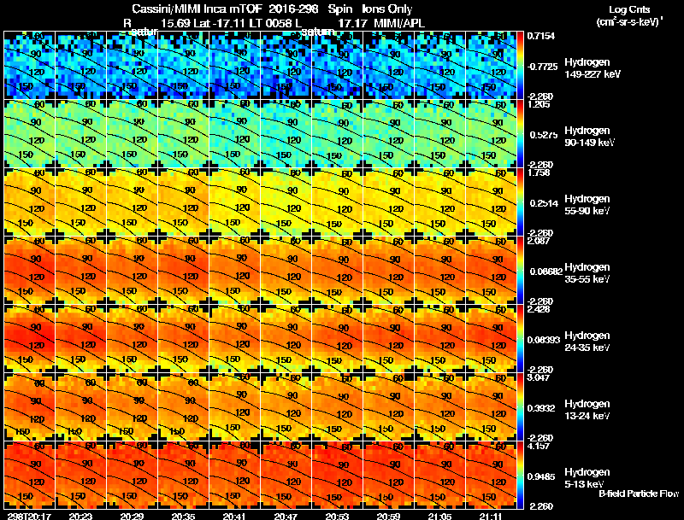Click the '20:23' time axis label
Viewport: 684px width, 520px height.
point(80,516)
